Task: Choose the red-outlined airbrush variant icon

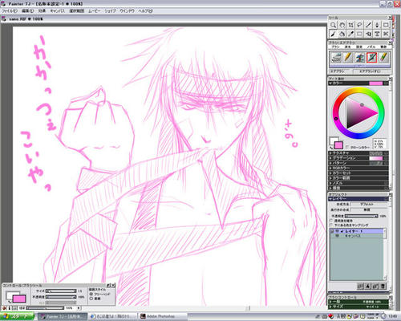Action: (x=371, y=57)
